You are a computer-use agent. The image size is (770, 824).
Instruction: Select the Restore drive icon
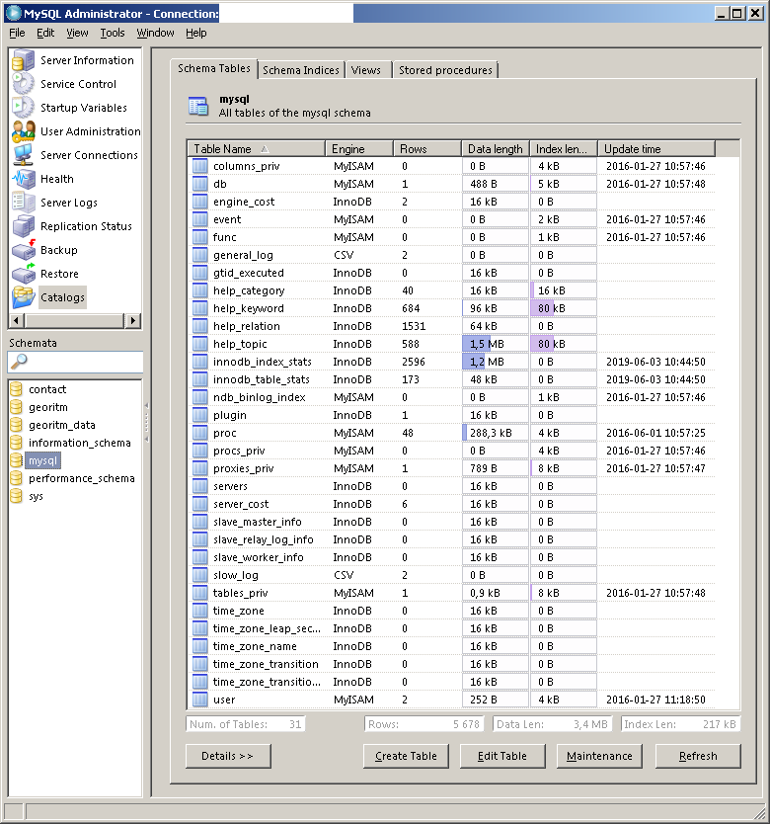click(x=23, y=274)
